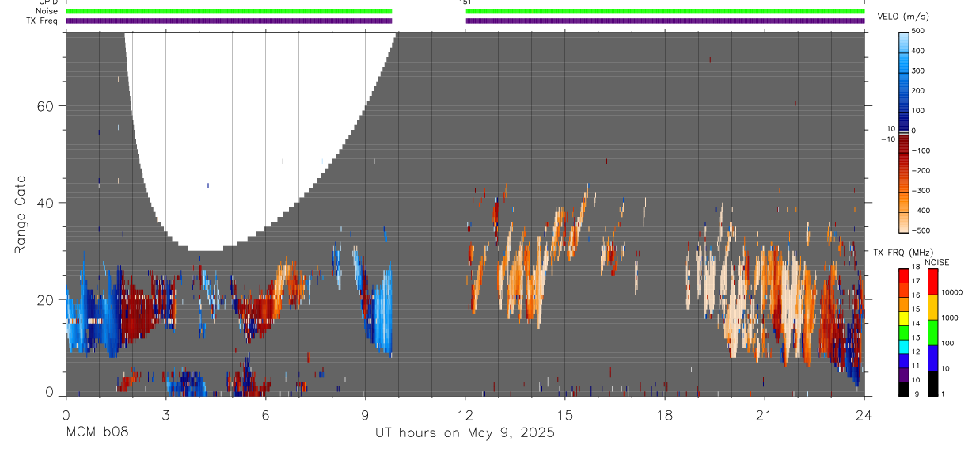Click the '400' velocity scale label
This screenshot has height=449, width=972.
coord(918,51)
